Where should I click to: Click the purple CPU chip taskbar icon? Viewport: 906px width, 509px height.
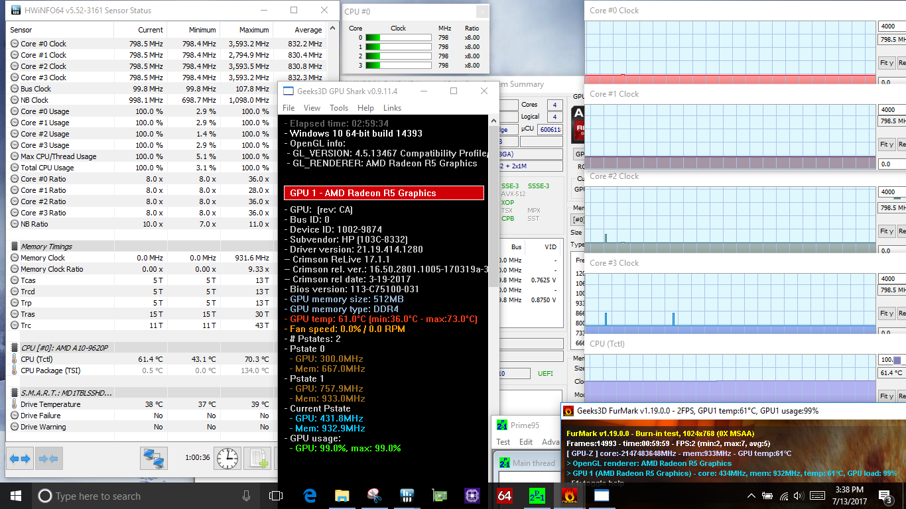tap(472, 496)
